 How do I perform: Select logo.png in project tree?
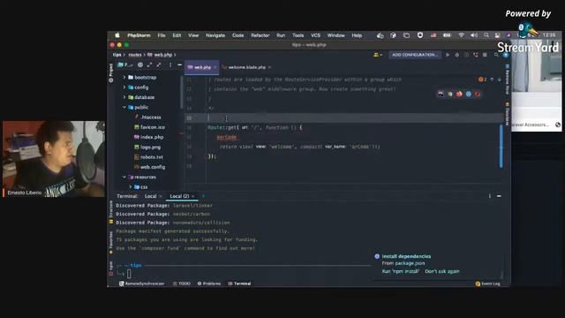click(147, 148)
